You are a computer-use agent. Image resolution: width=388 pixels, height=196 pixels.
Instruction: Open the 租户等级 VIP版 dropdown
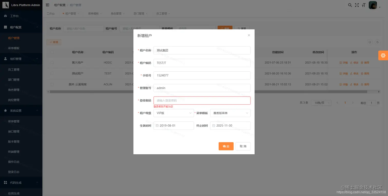coord(174,113)
